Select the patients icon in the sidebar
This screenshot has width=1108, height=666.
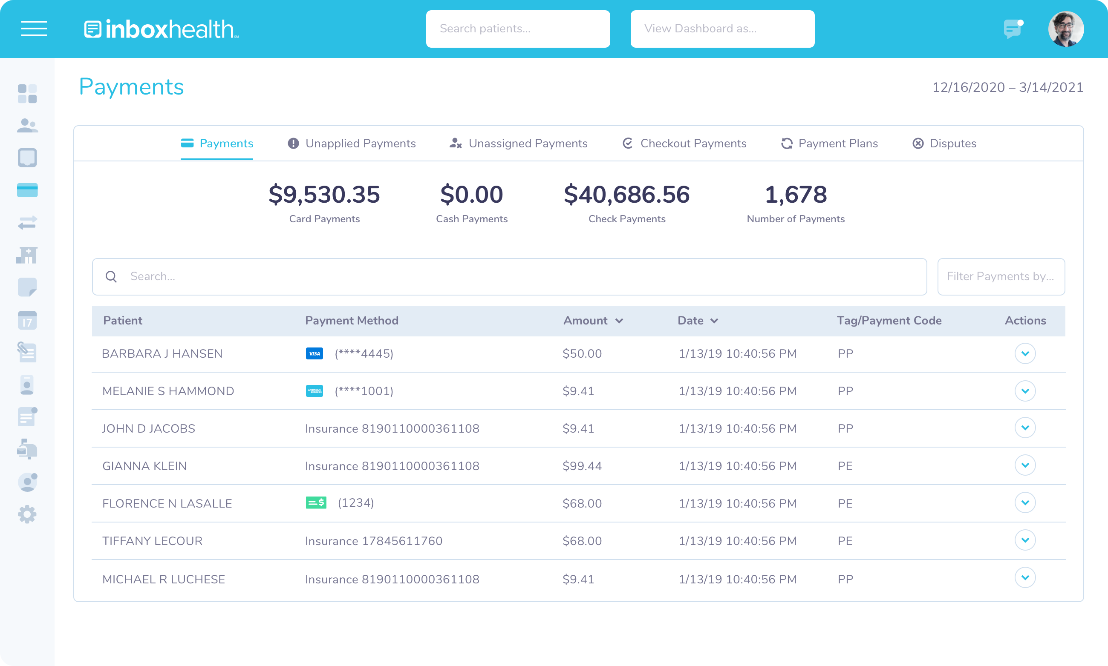point(27,126)
